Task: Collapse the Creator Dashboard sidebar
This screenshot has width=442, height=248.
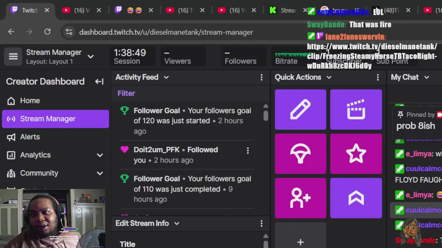Action: (x=99, y=82)
